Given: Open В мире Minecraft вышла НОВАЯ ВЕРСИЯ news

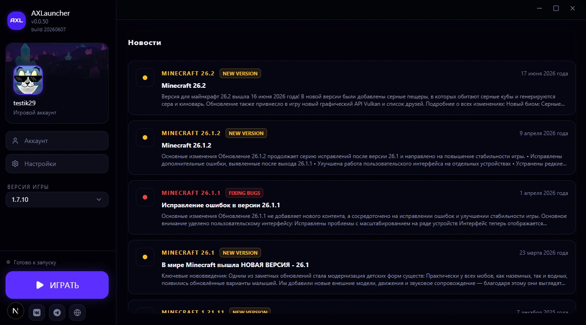Looking at the screenshot, I should tap(235, 265).
